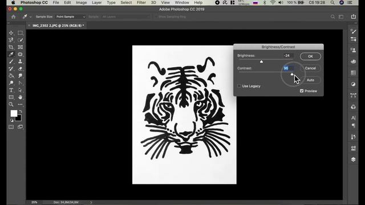Click the black background color swatch

click(x=19, y=119)
